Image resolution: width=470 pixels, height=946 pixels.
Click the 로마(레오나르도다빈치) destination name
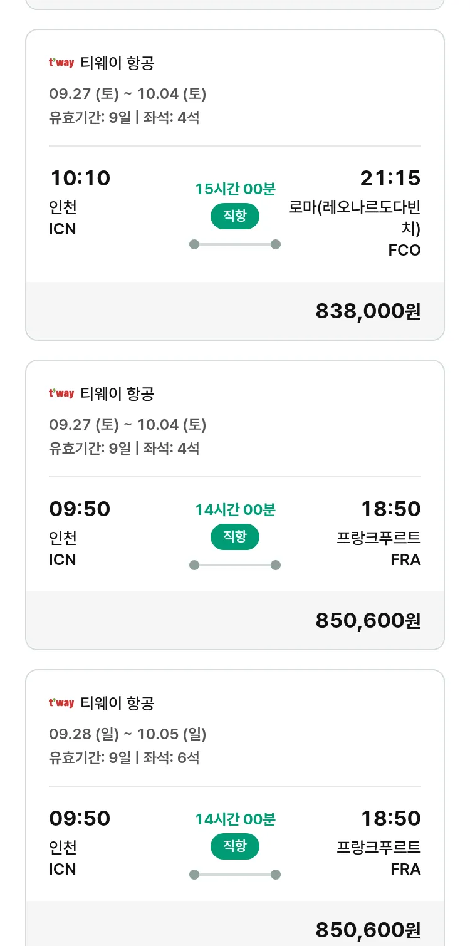click(x=355, y=217)
